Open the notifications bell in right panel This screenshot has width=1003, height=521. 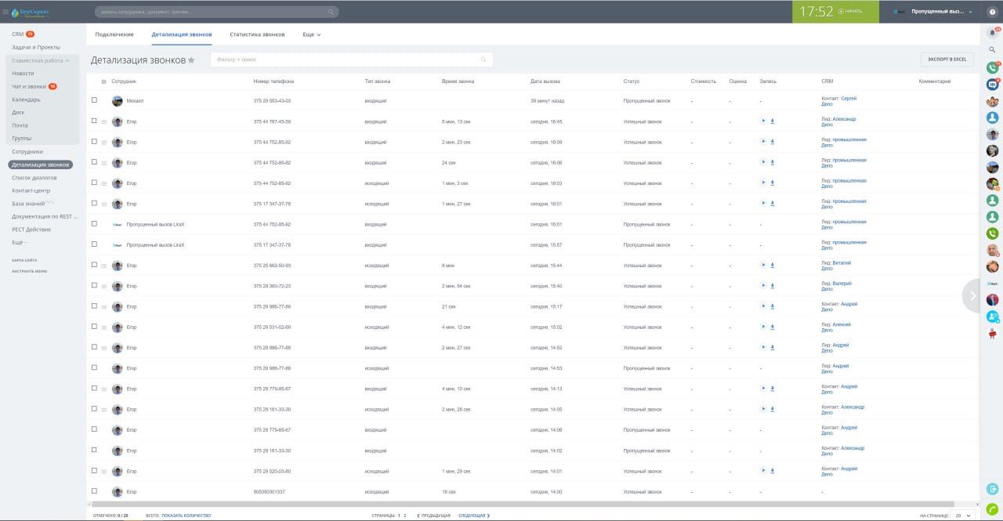click(992, 32)
